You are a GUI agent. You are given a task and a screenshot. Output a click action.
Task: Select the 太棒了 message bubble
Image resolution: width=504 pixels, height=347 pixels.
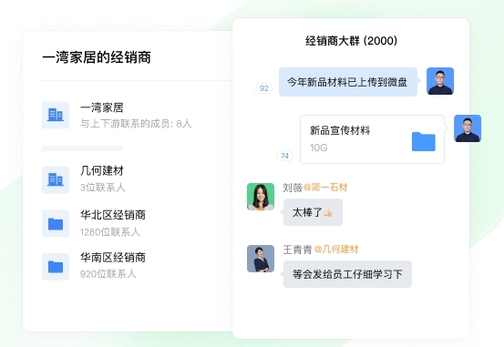tap(313, 212)
